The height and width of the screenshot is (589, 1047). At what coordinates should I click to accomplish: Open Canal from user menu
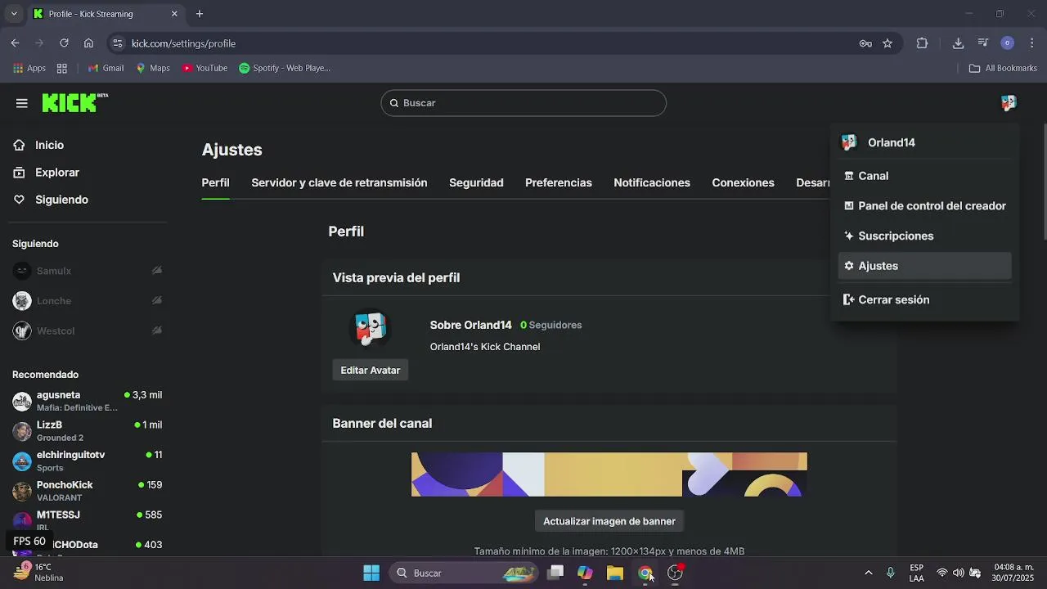(925, 176)
